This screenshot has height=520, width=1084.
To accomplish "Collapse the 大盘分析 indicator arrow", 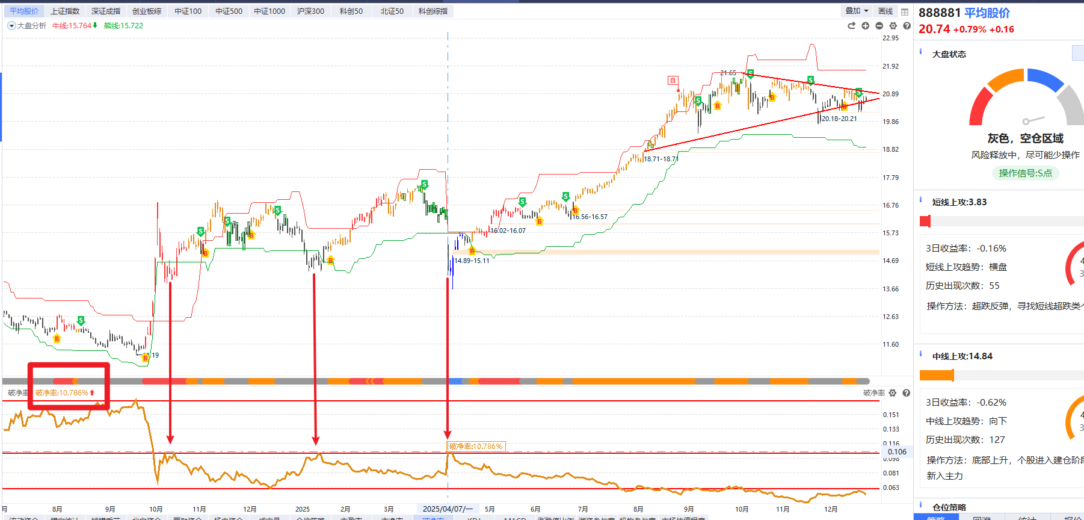I will 11,26.
